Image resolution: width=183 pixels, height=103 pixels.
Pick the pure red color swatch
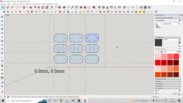pyautogui.click(x=158, y=63)
